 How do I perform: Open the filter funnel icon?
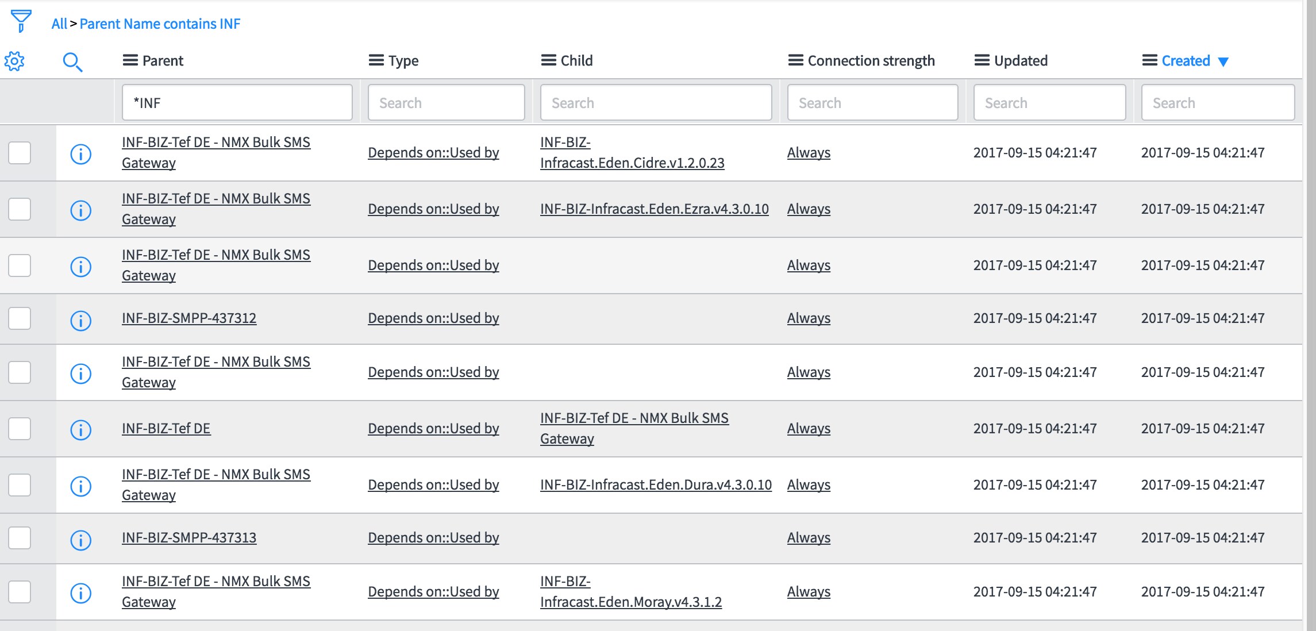click(x=21, y=21)
